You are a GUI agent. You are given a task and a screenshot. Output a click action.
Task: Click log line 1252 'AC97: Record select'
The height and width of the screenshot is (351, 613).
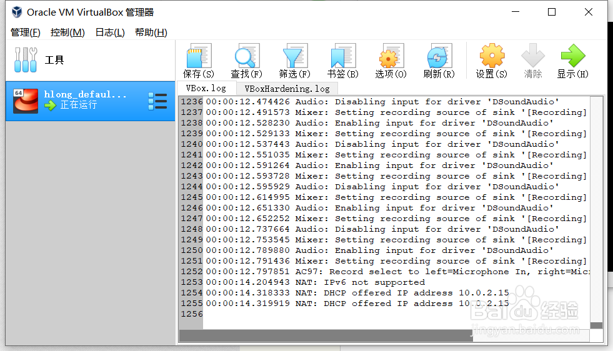pyautogui.click(x=397, y=272)
